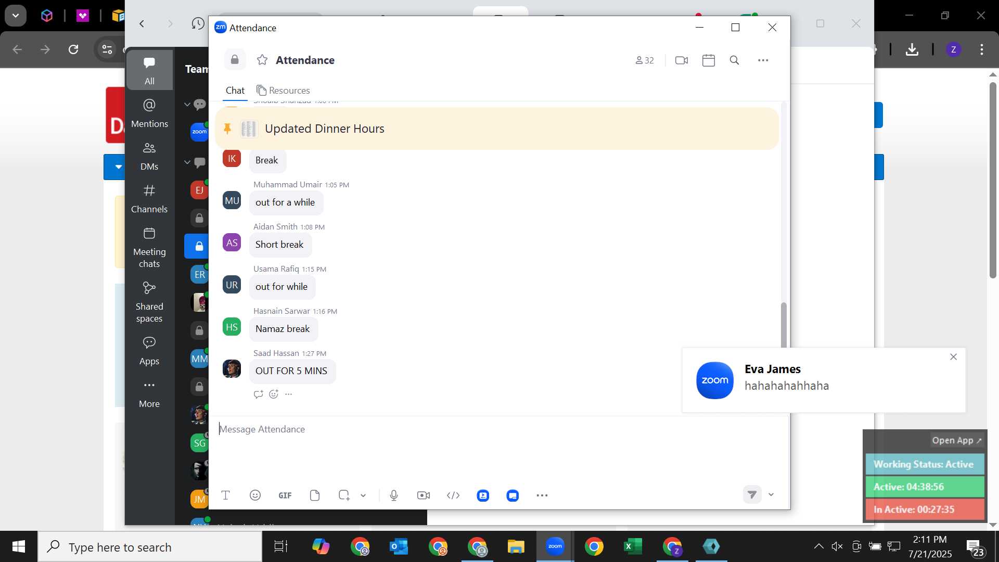Record a video message
Screen dimensions: 999x562
424,495
